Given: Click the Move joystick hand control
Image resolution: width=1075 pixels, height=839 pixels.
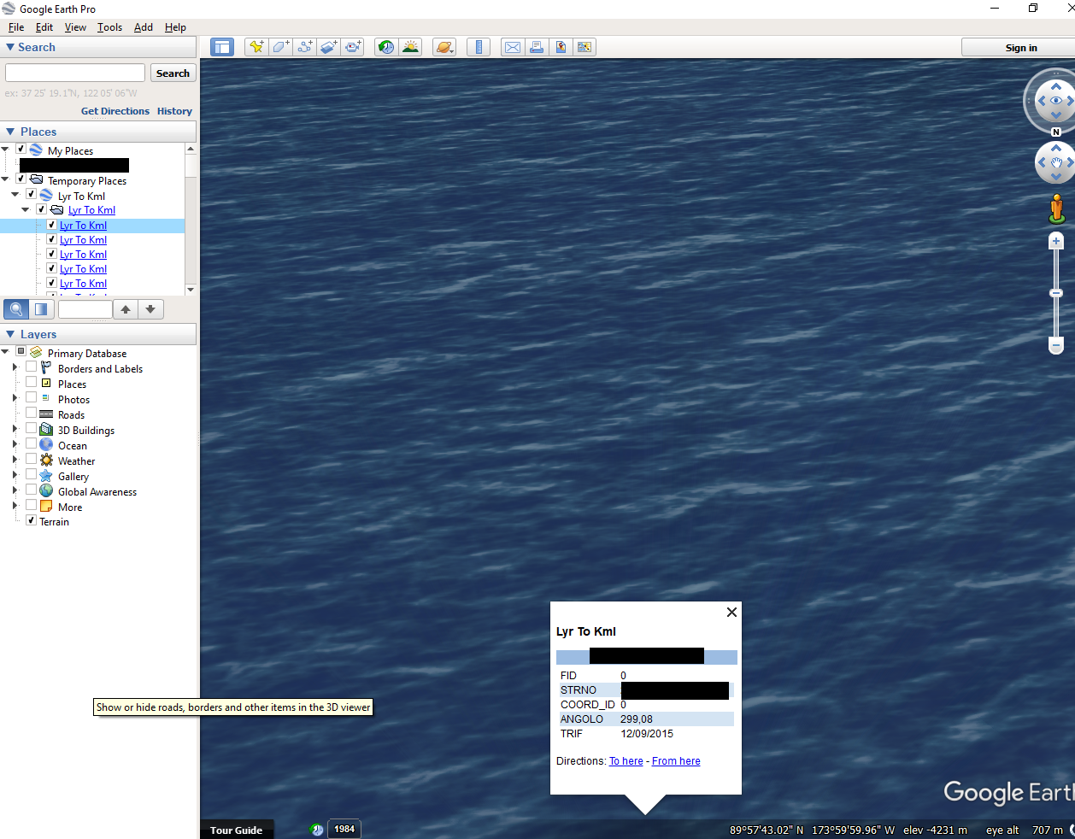Looking at the screenshot, I should coord(1056,162).
